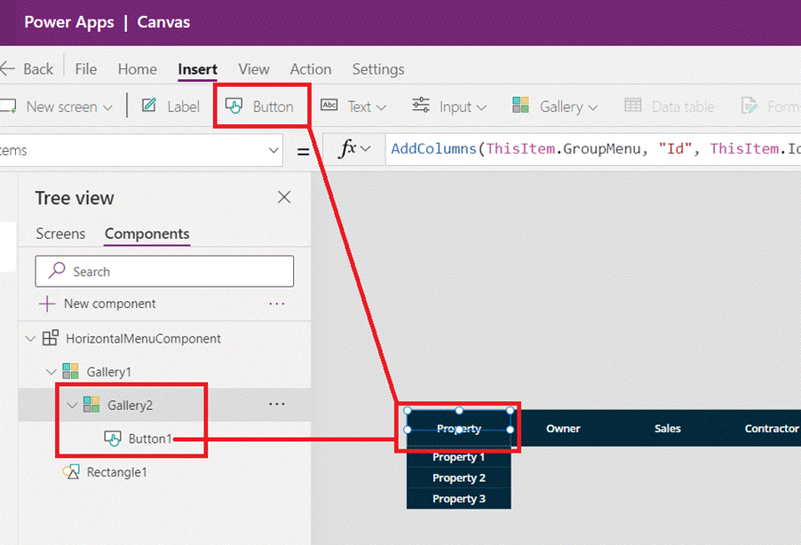Image resolution: width=801 pixels, height=545 pixels.
Task: Click the Gallery toolbar icon
Action: pos(520,105)
